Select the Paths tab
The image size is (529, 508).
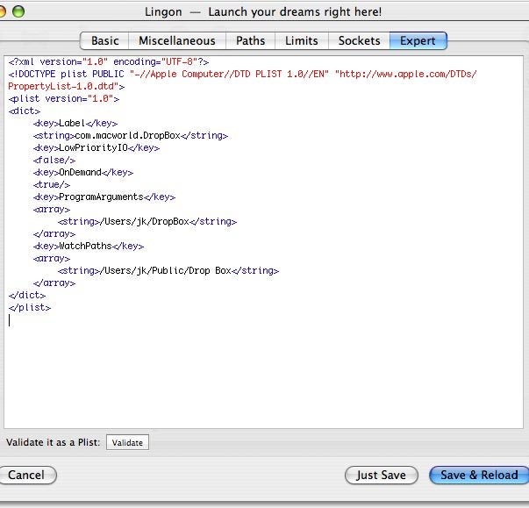tap(250, 41)
